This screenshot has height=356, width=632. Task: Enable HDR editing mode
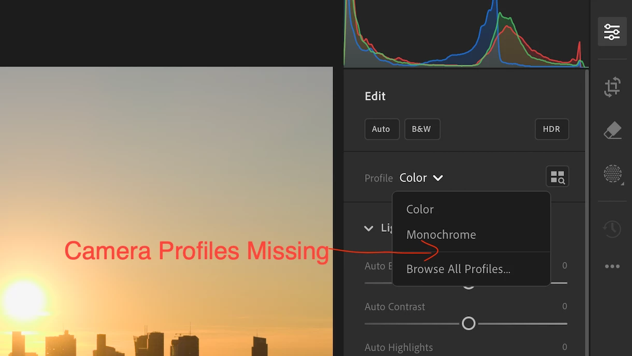tap(552, 129)
